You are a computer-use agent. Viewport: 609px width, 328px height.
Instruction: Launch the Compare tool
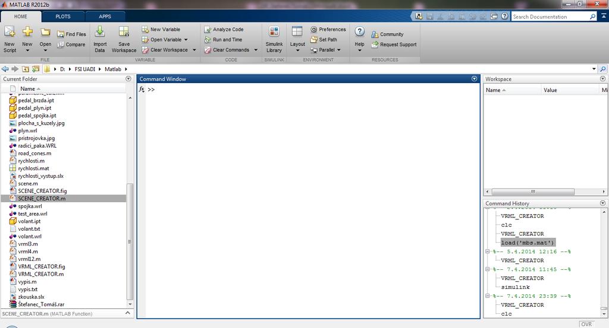(71, 44)
